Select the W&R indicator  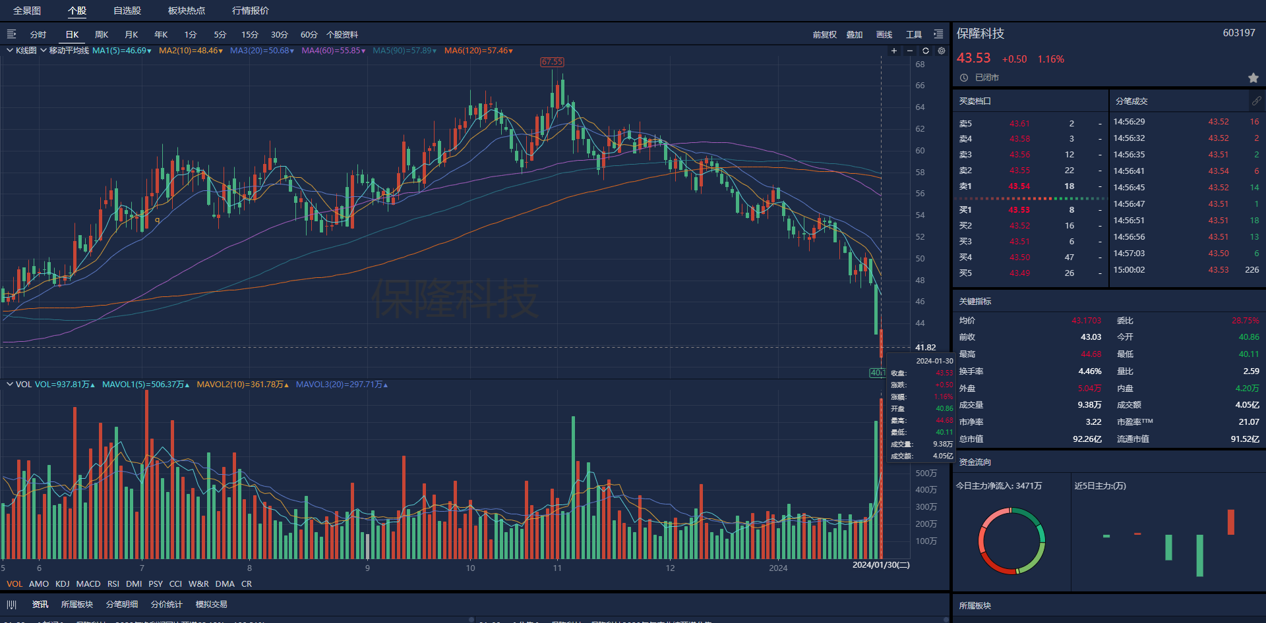198,584
